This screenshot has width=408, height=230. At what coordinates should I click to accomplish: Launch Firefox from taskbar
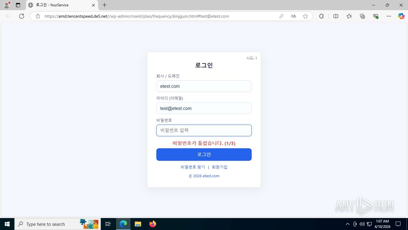click(x=152, y=224)
